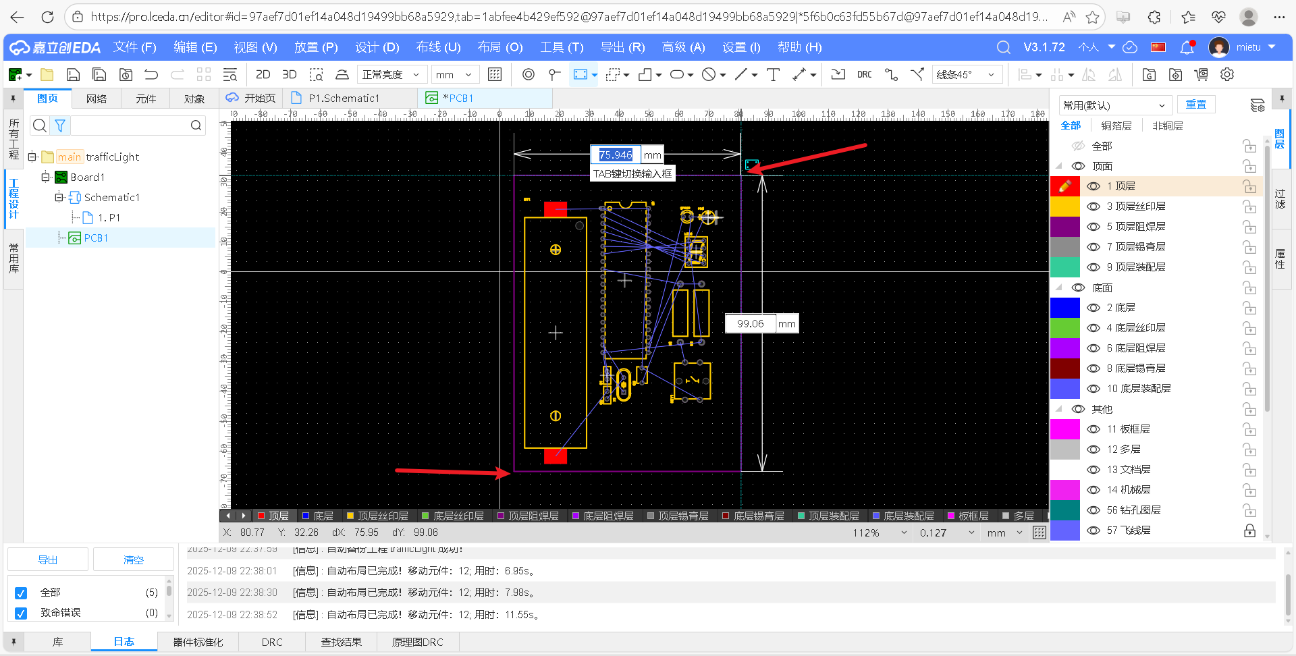
Task: Open the settings gear in toolbar
Action: (1227, 75)
